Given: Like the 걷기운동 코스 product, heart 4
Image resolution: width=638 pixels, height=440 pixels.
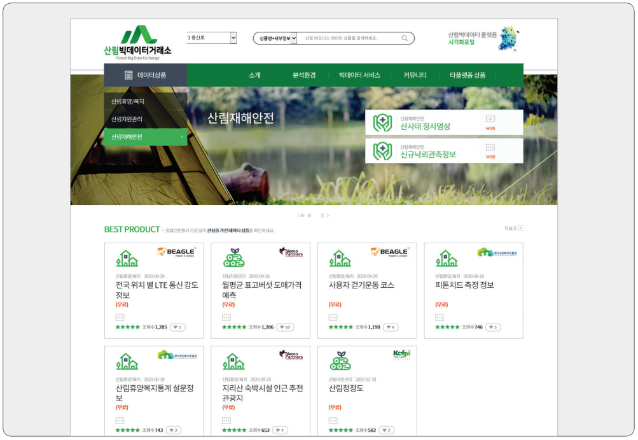Looking at the screenshot, I should [391, 327].
